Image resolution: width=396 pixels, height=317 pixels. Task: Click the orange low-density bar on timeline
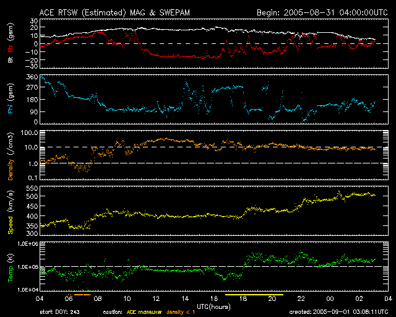[82, 295]
